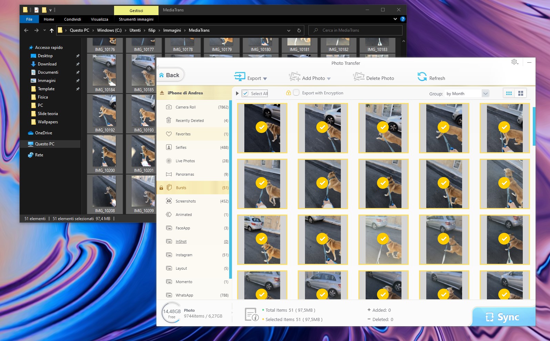The width and height of the screenshot is (550, 341).
Task: Open the Condividi ribbon tab
Action: 72,19
